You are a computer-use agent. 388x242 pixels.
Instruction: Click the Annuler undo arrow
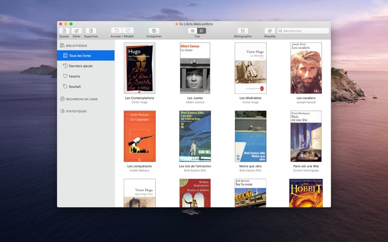point(116,30)
